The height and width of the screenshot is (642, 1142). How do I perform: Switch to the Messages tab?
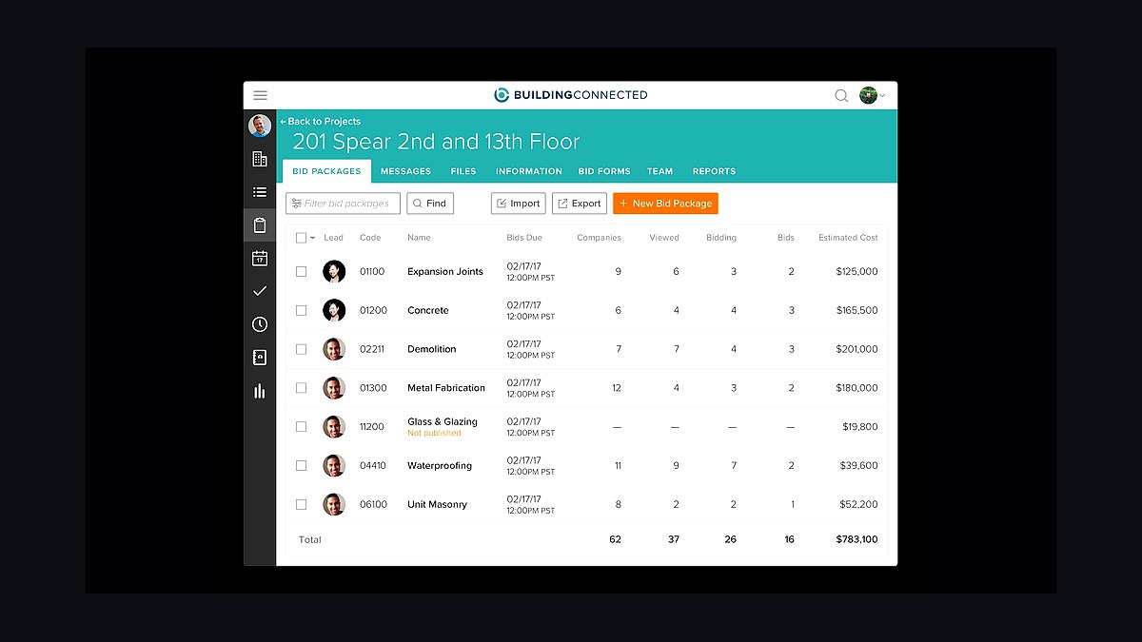[405, 171]
